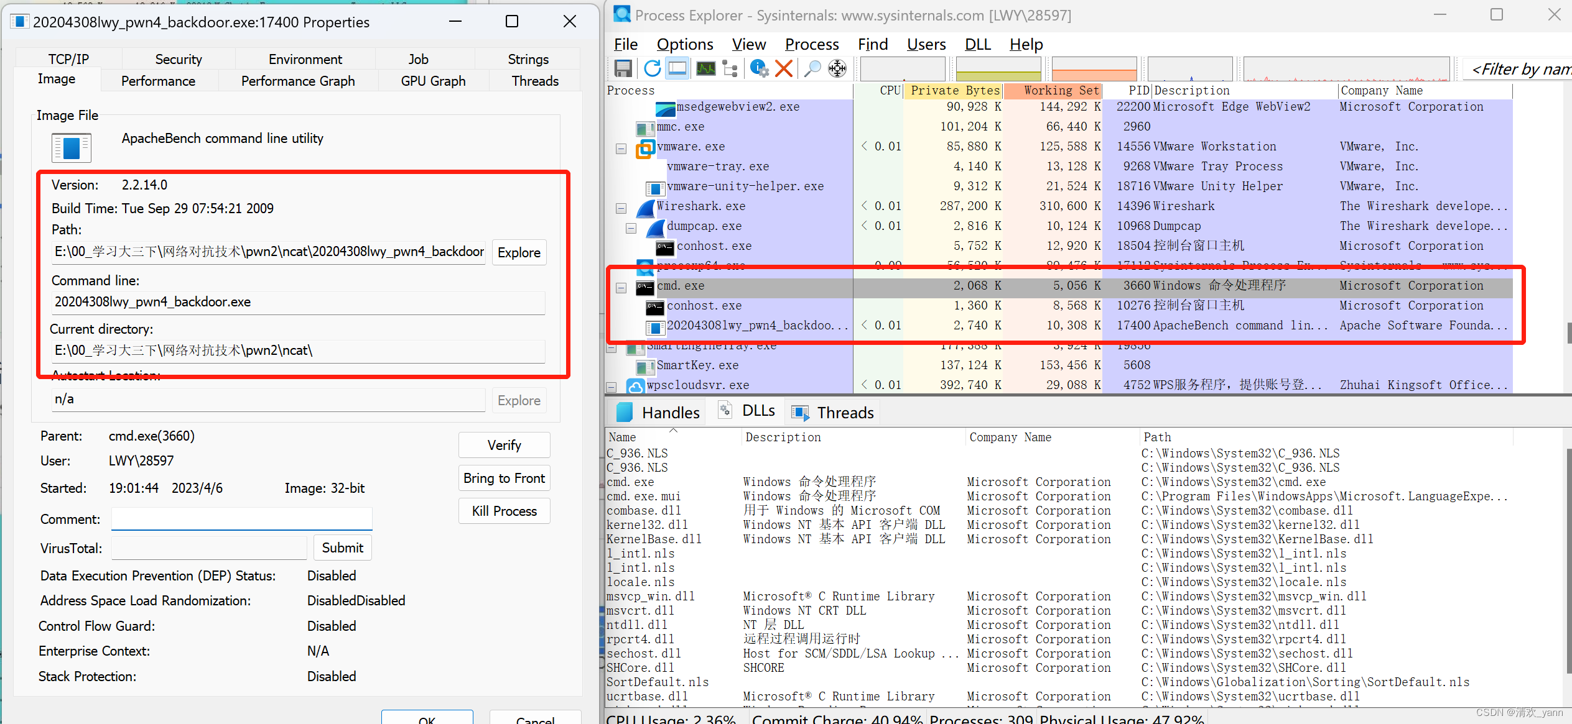The width and height of the screenshot is (1572, 724).
Task: Toggle the process tree view
Action: pos(730,68)
